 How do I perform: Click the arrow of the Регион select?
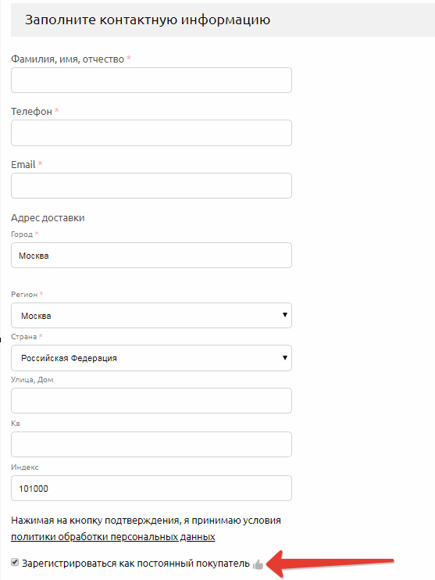285,315
